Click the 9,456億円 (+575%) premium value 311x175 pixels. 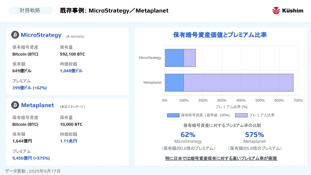31,158
